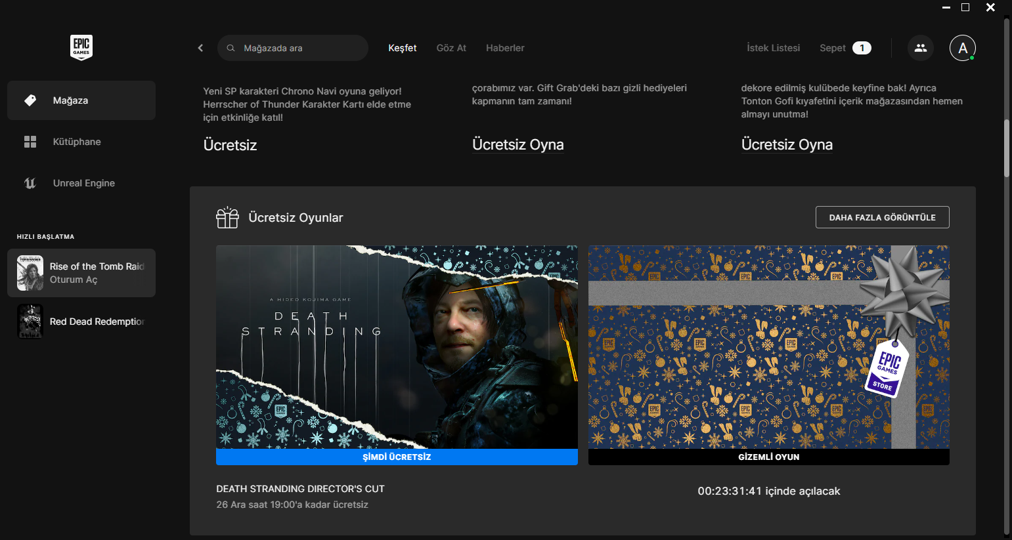Open the account profile avatar
The height and width of the screenshot is (540, 1012).
point(963,48)
